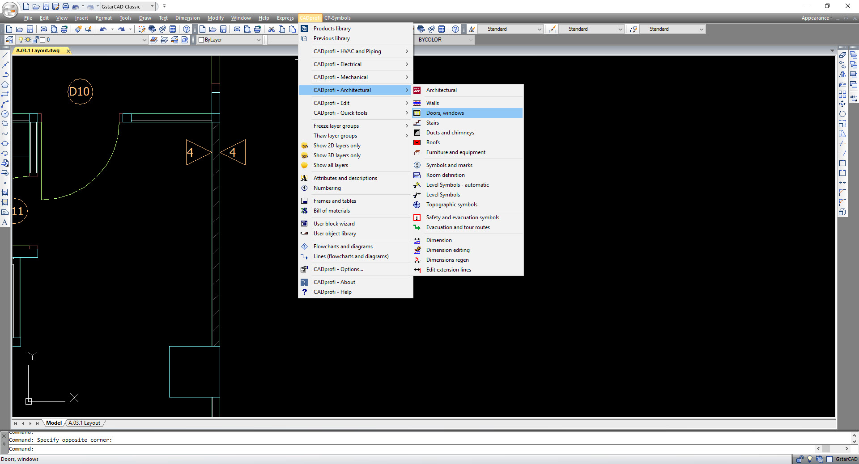Screen dimensions: 859x464
Task: Open the Standard table style dropdown
Action: pos(701,29)
